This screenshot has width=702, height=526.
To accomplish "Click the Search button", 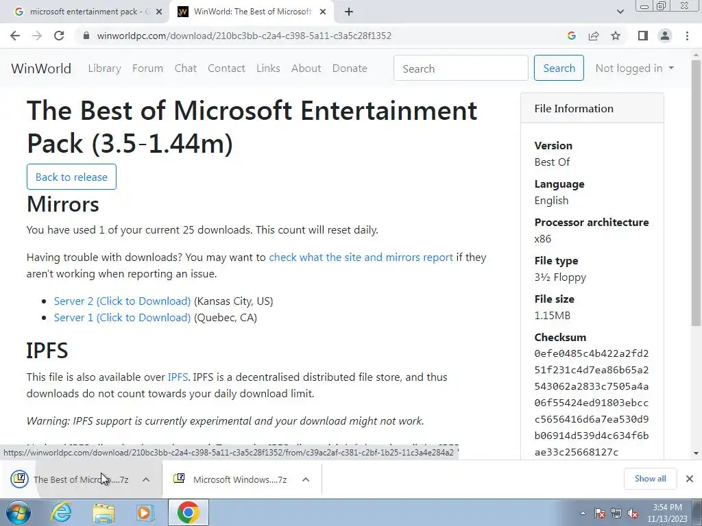I will point(559,68).
